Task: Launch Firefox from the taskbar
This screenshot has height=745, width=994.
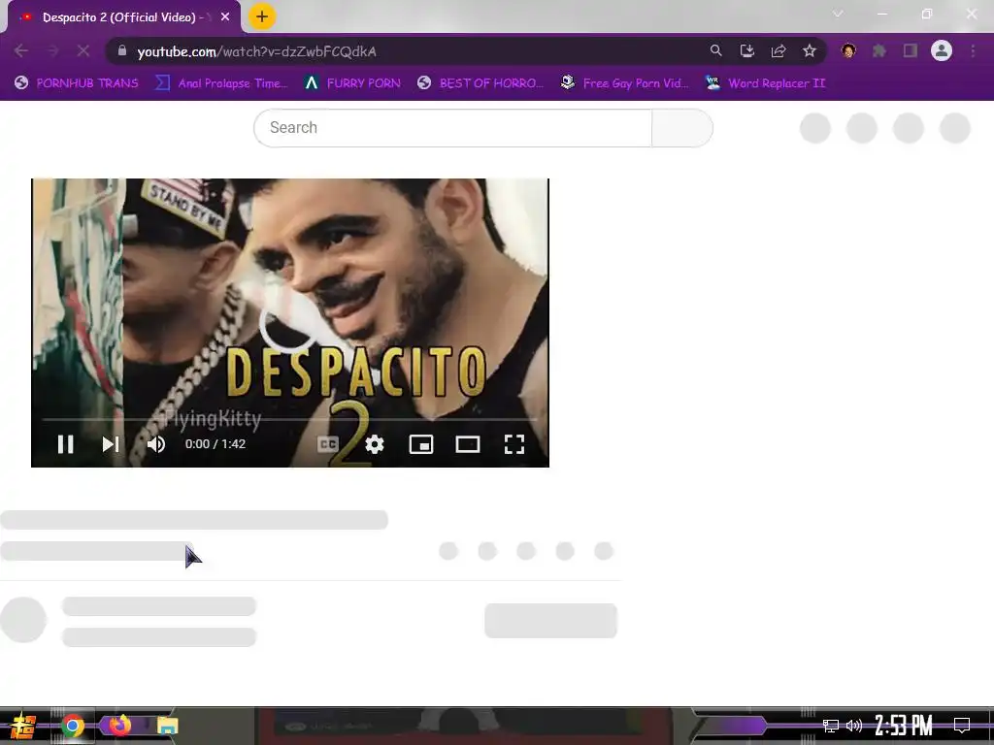Action: (x=120, y=726)
